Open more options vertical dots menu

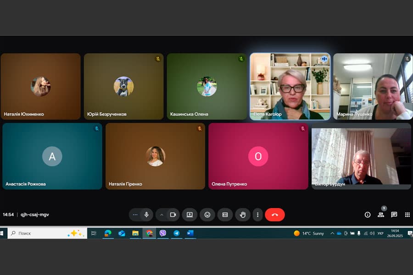(257, 215)
